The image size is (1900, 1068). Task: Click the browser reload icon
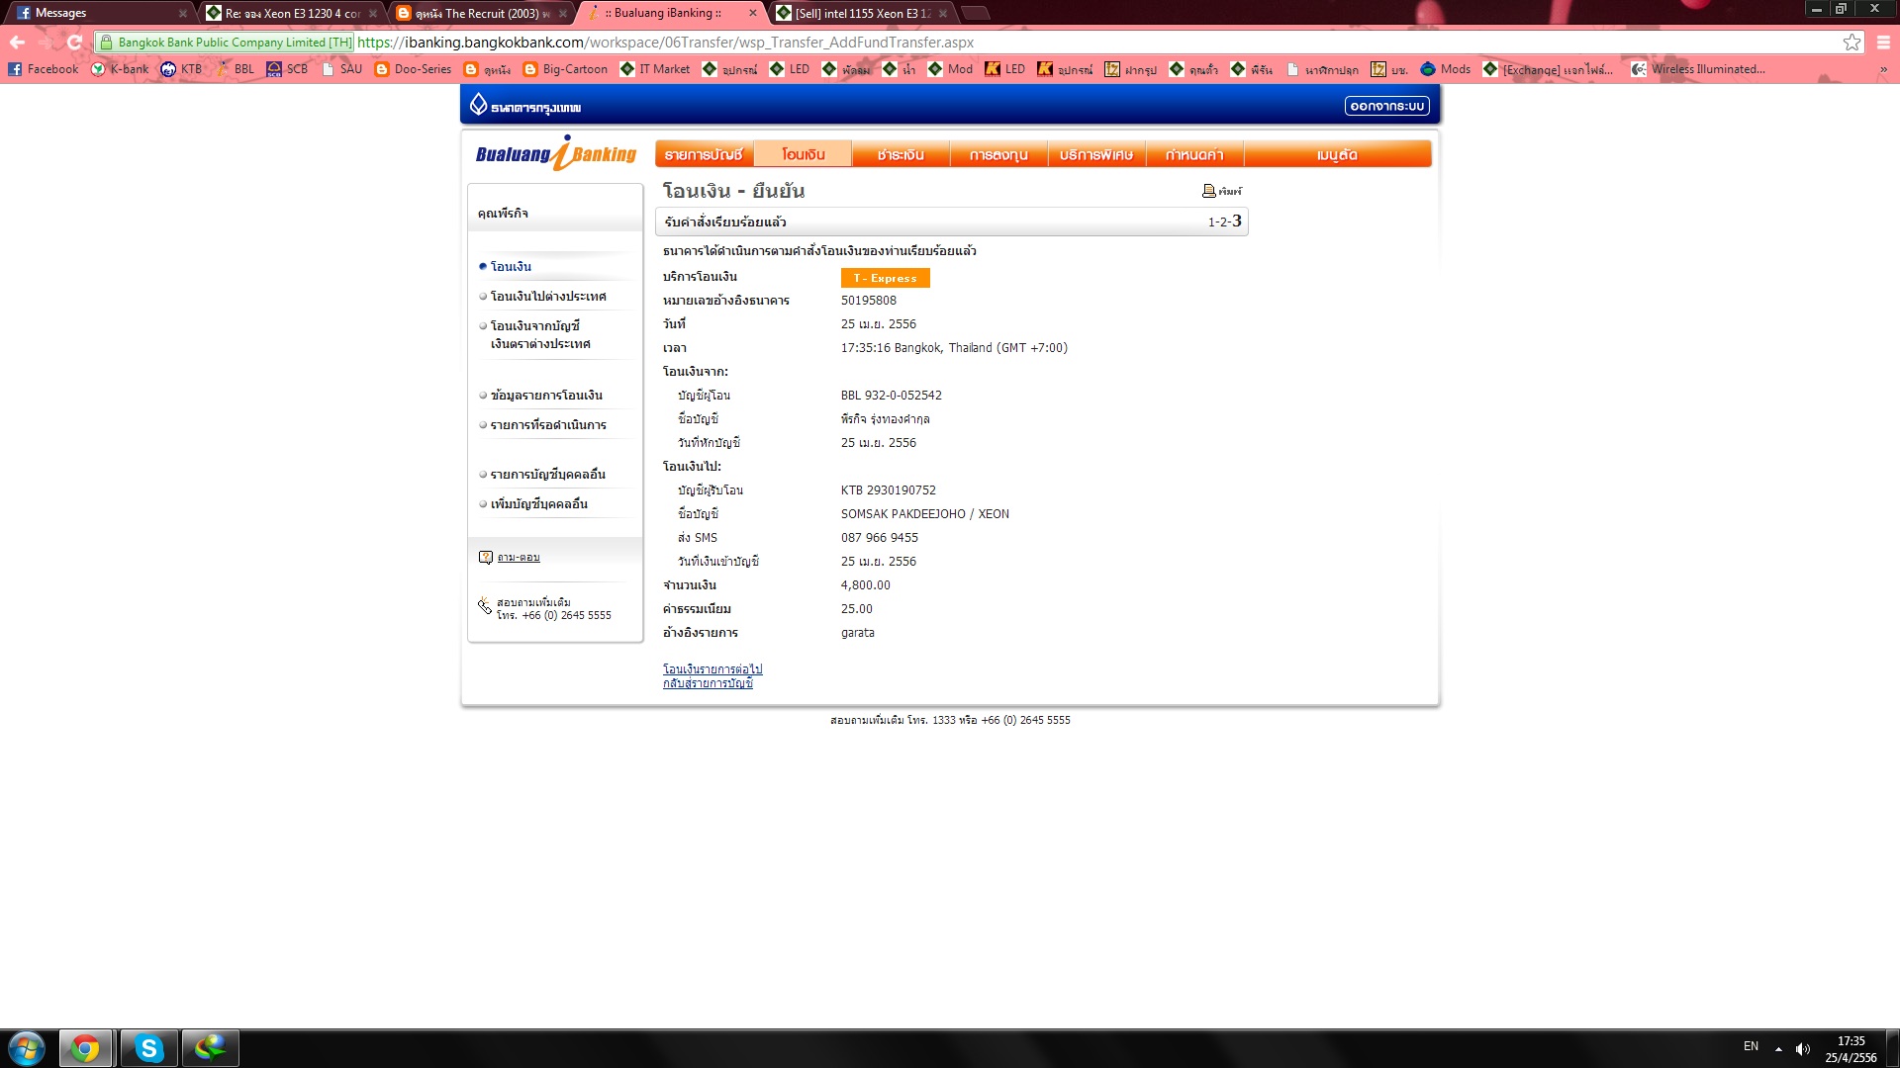pos(74,43)
